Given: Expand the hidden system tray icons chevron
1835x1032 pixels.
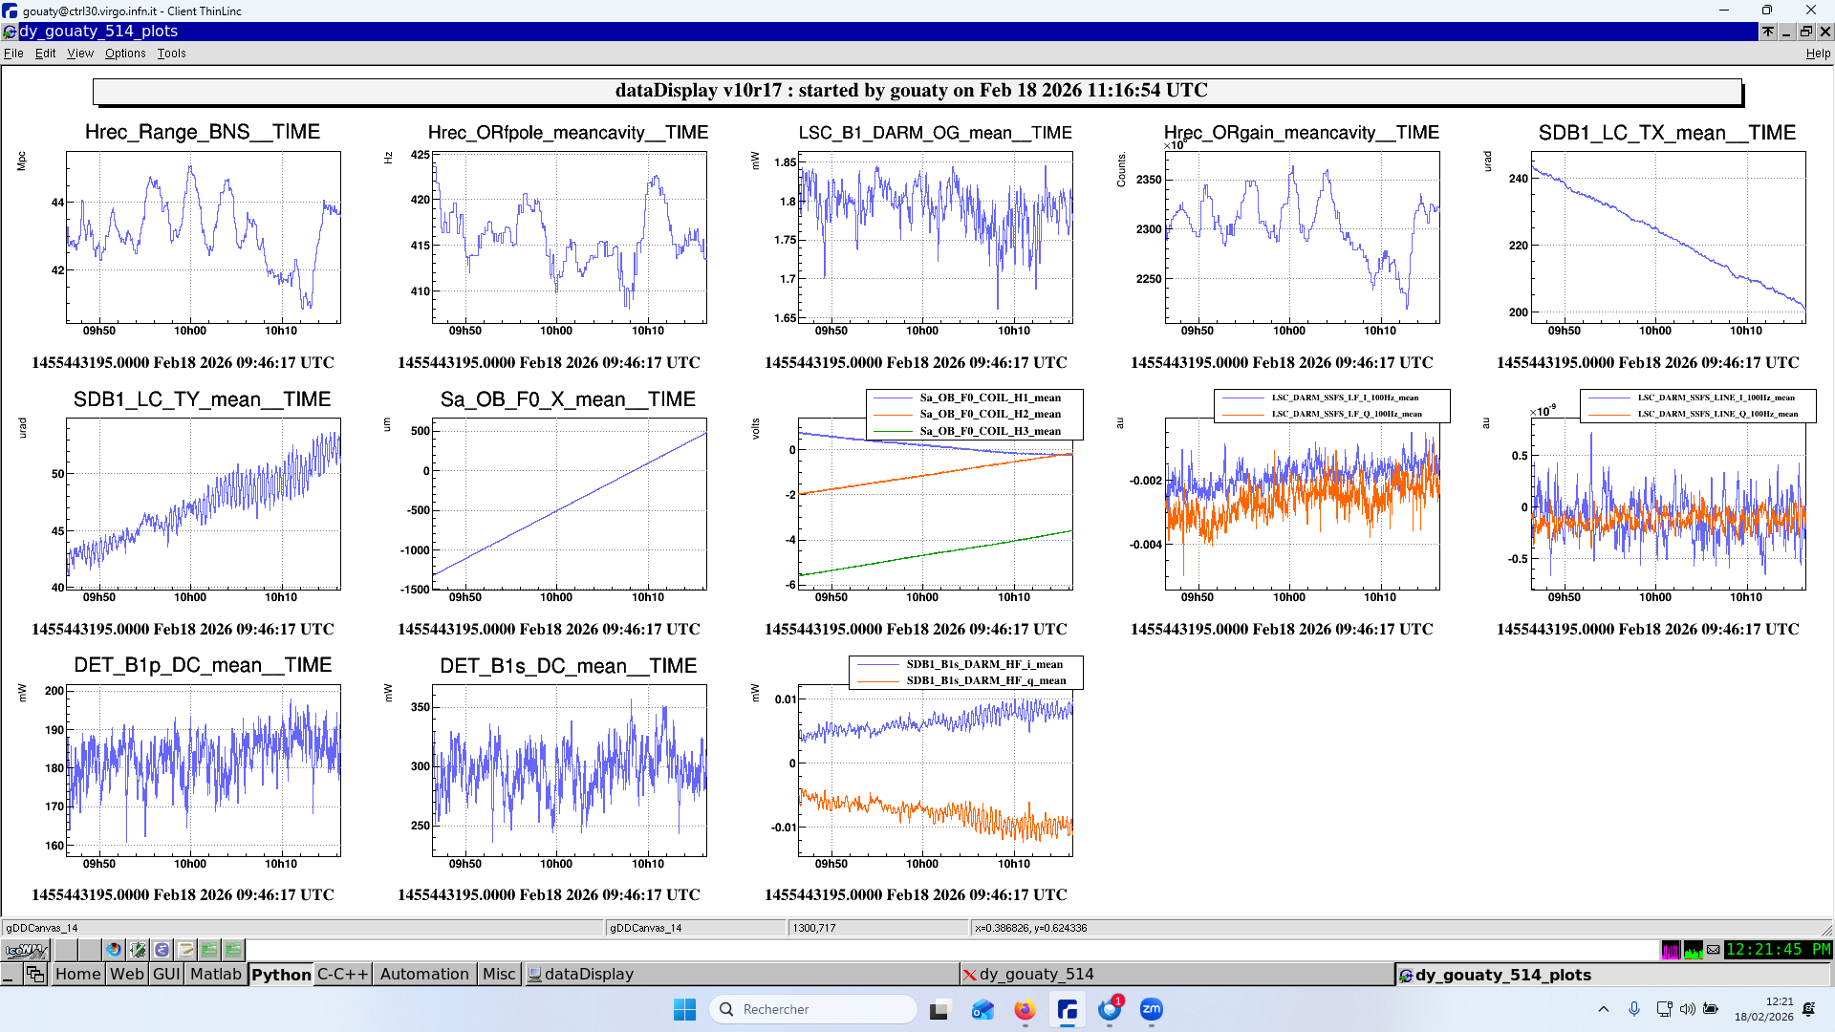Looking at the screenshot, I should [x=1604, y=1009].
